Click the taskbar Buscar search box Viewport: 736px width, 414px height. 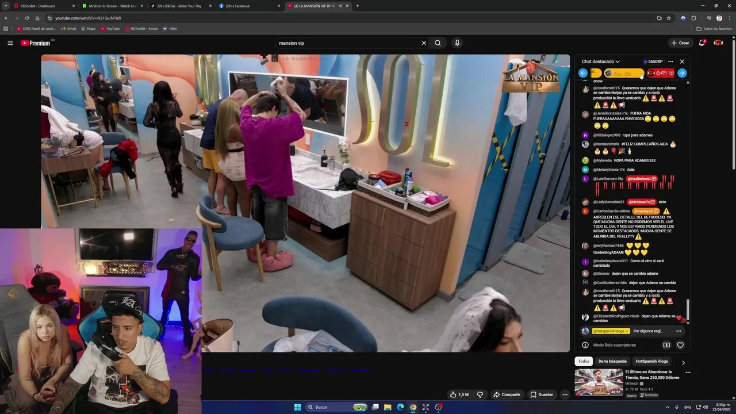click(x=337, y=407)
